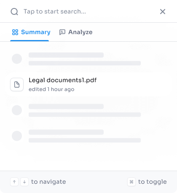177x193 pixels.
Task: Click the command key toggle icon
Action: click(131, 182)
